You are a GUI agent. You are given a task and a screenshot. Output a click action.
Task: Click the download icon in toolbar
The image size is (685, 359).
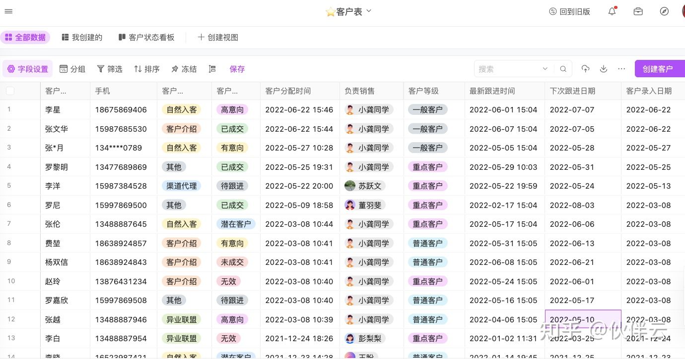[604, 69]
